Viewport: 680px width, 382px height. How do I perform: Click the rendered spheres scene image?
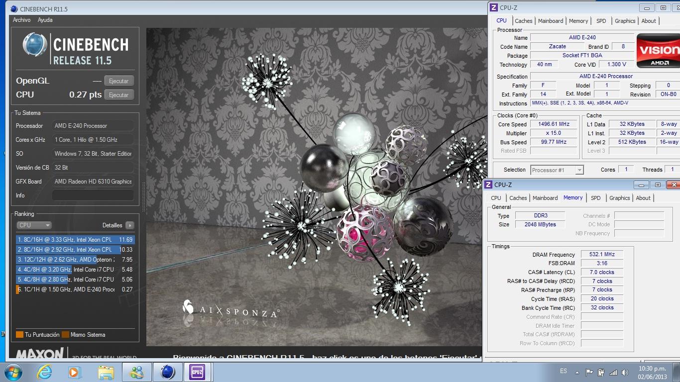(x=317, y=187)
